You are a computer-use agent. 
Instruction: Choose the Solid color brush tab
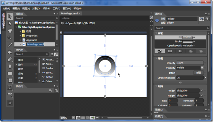(x=170, y=51)
